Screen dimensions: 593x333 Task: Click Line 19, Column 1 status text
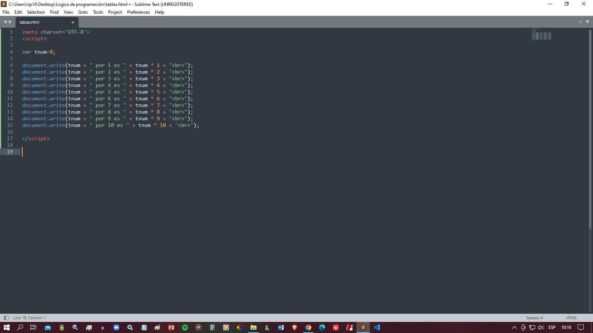[x=29, y=318]
